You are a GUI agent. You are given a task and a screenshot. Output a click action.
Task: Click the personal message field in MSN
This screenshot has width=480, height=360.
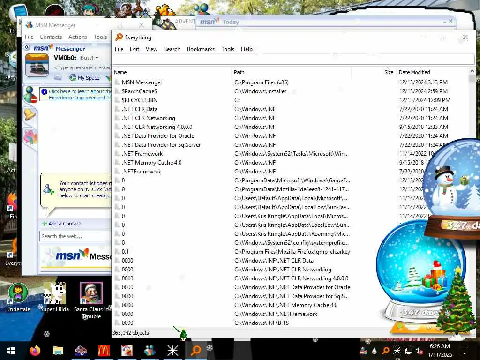pyautogui.click(x=82, y=67)
